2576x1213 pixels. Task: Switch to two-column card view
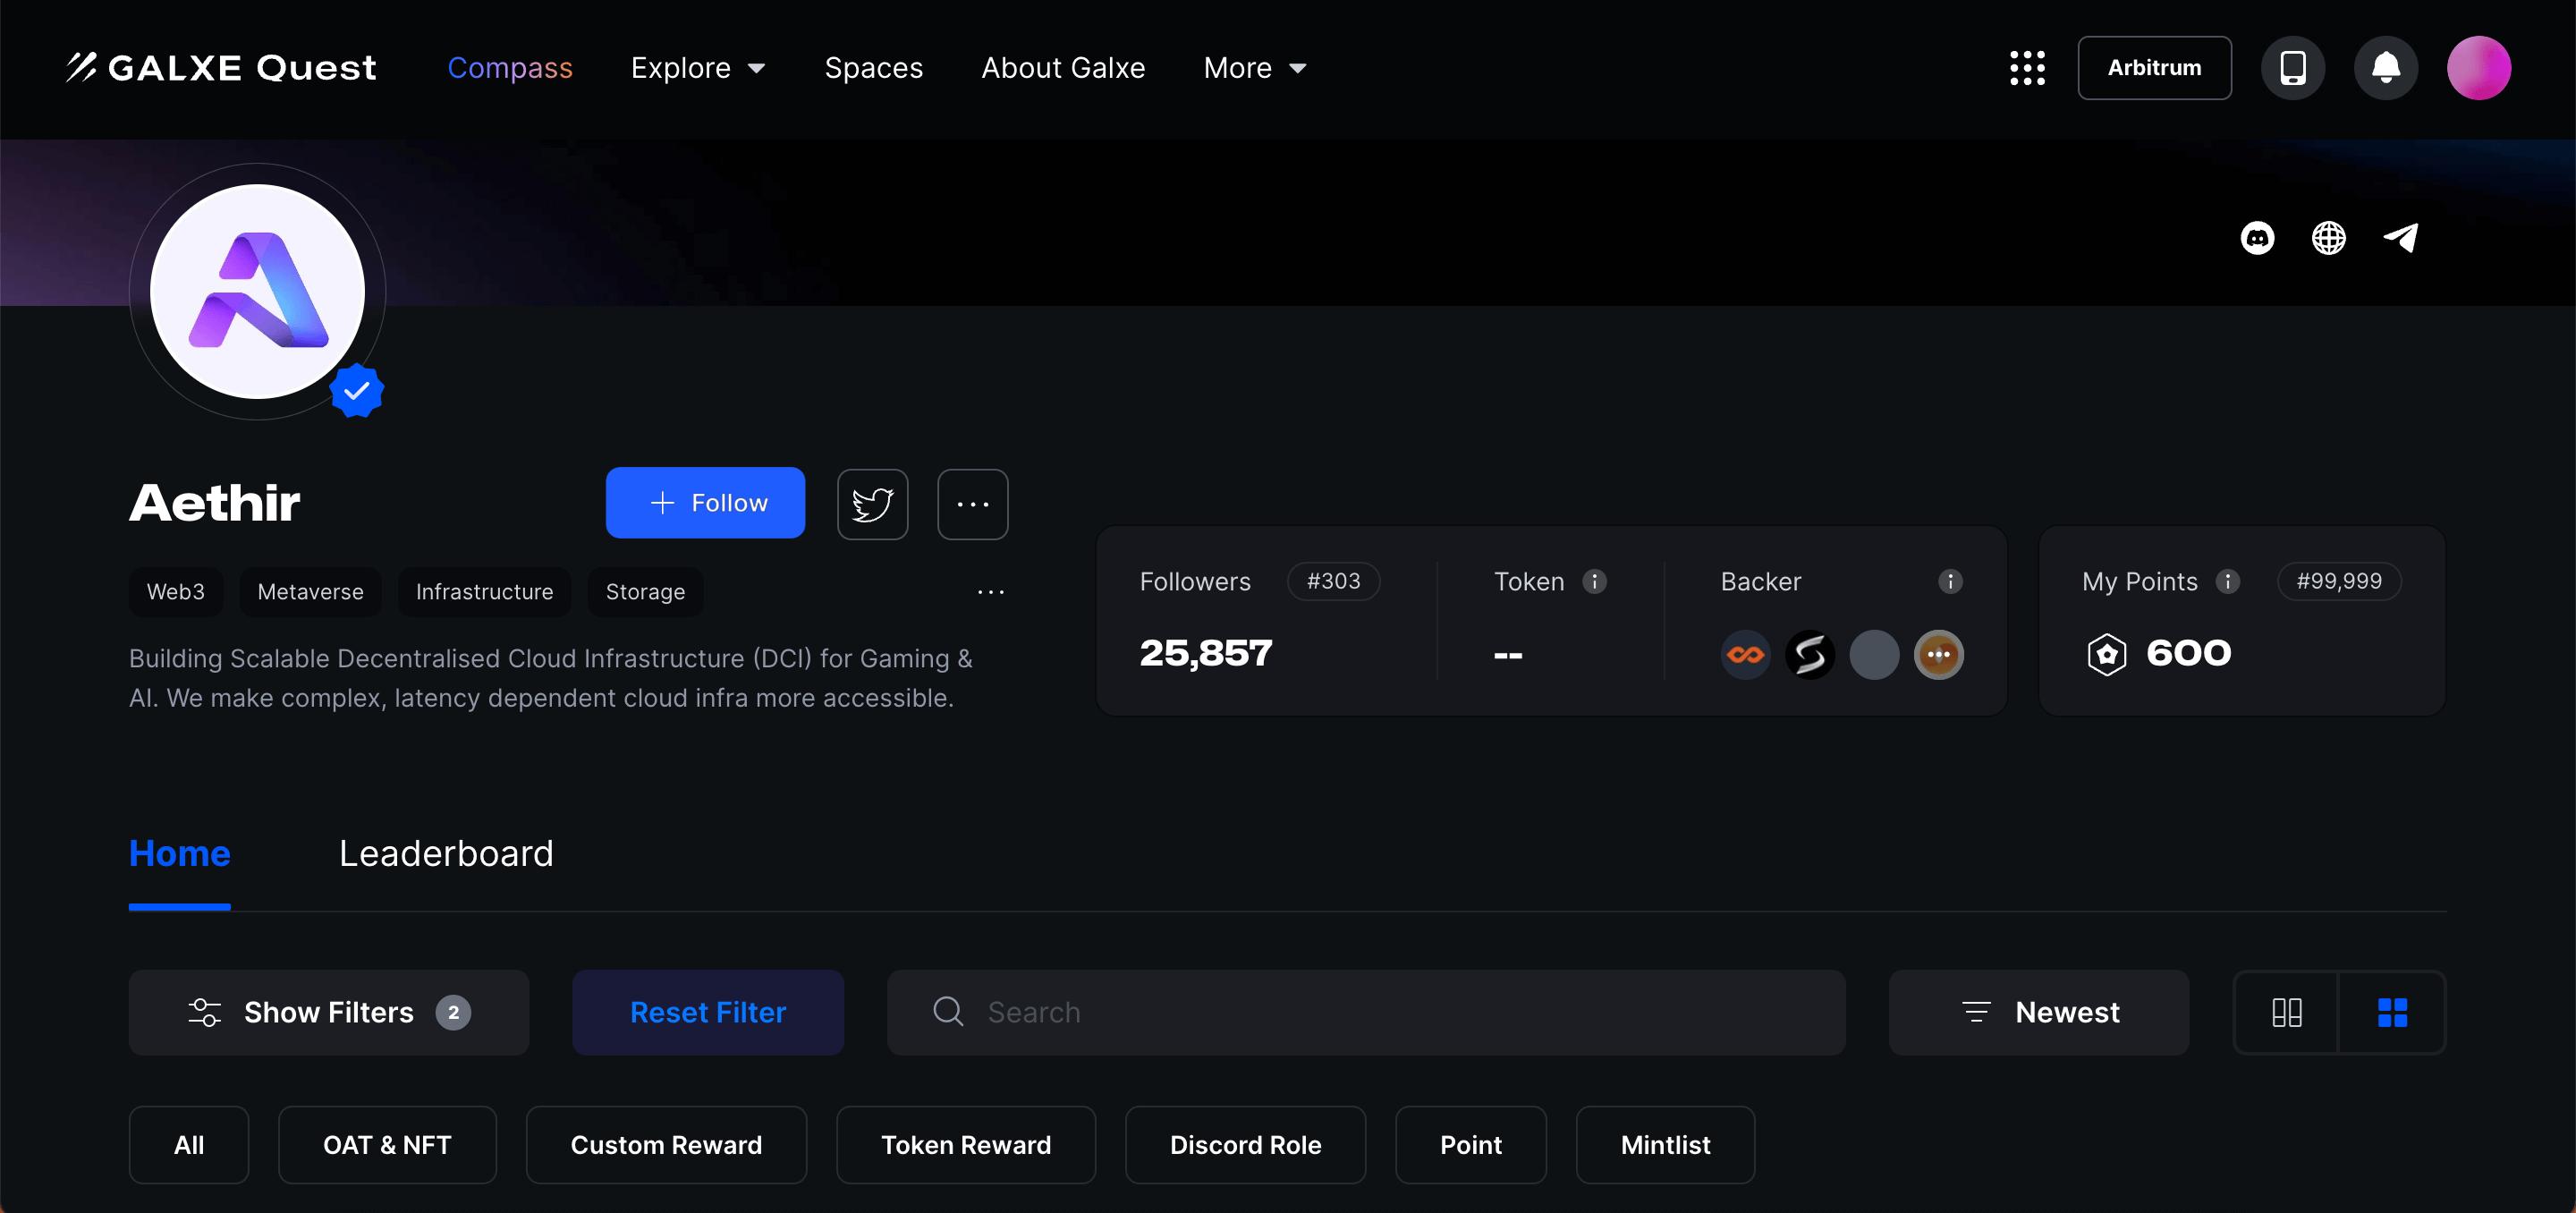pyautogui.click(x=2286, y=1012)
